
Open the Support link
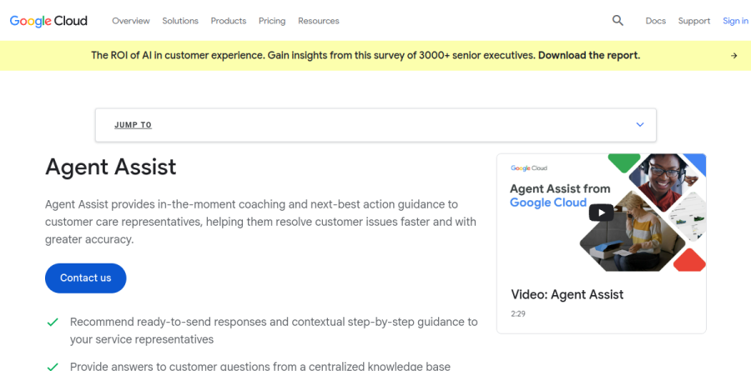694,21
